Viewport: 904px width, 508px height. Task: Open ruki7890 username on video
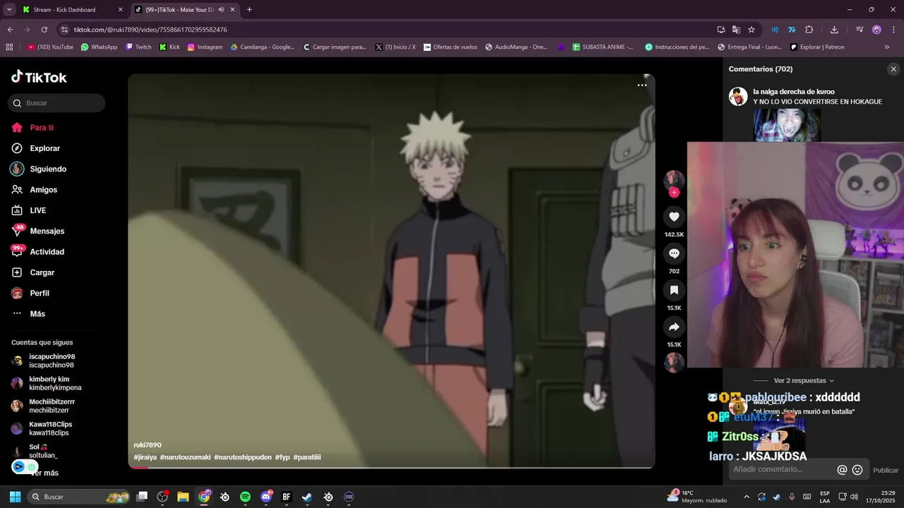coord(148,445)
